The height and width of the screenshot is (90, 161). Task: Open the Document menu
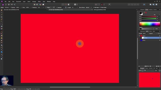18,1
